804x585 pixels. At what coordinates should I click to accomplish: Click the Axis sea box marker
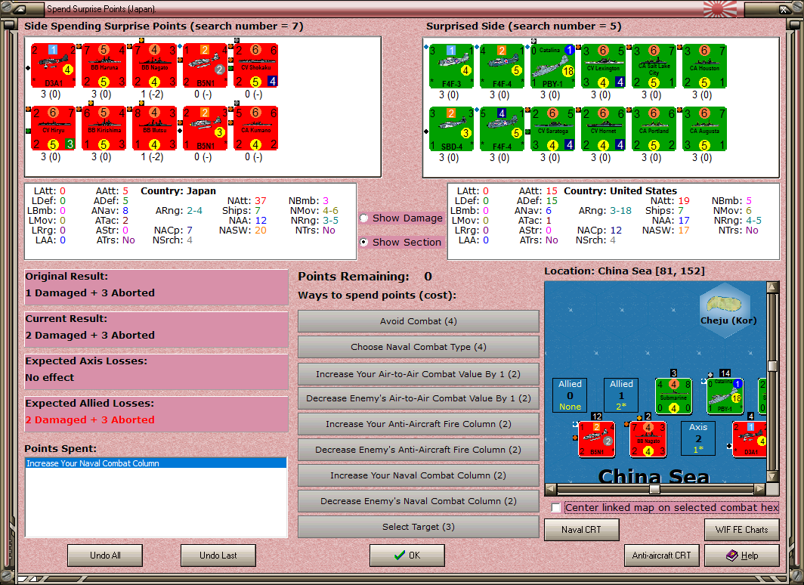click(x=698, y=439)
